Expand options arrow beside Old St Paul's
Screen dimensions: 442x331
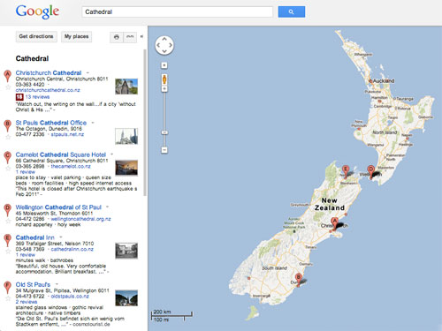click(x=57, y=284)
